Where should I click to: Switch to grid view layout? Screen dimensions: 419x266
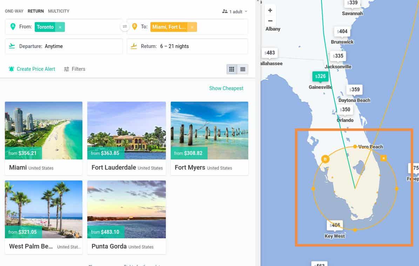(232, 69)
